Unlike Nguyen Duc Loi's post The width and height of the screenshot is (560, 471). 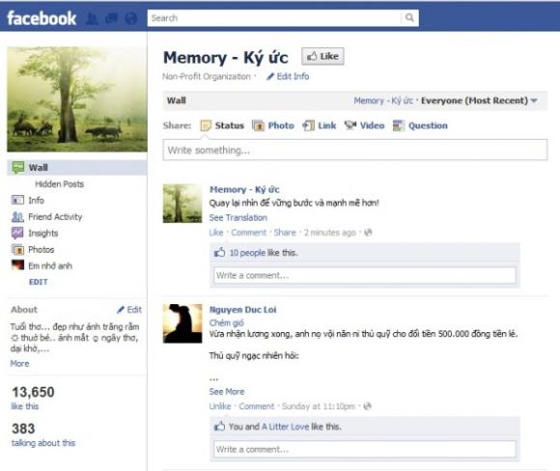(x=220, y=406)
